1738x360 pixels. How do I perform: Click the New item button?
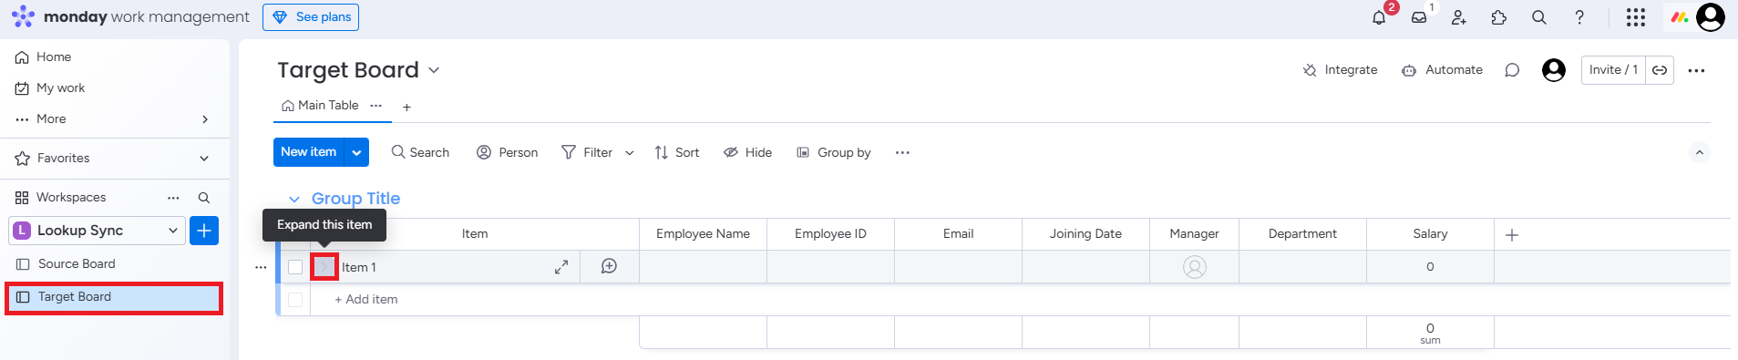tap(309, 152)
